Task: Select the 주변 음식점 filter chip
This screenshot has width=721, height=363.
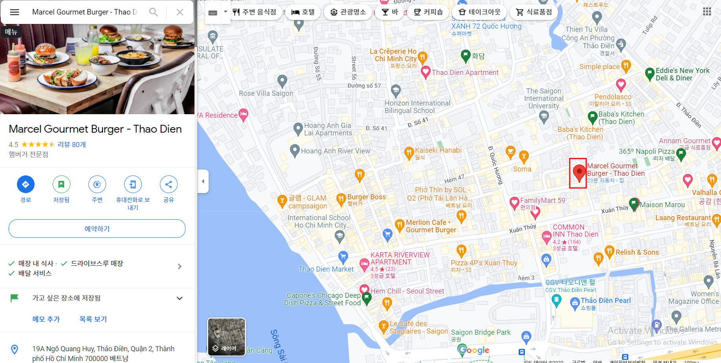Action: coord(255,12)
